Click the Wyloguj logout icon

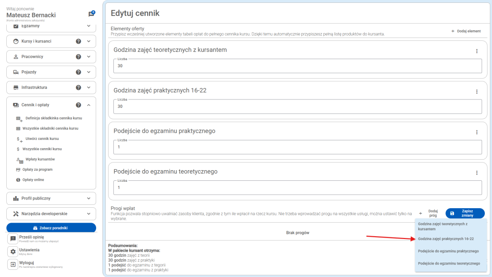point(13,264)
